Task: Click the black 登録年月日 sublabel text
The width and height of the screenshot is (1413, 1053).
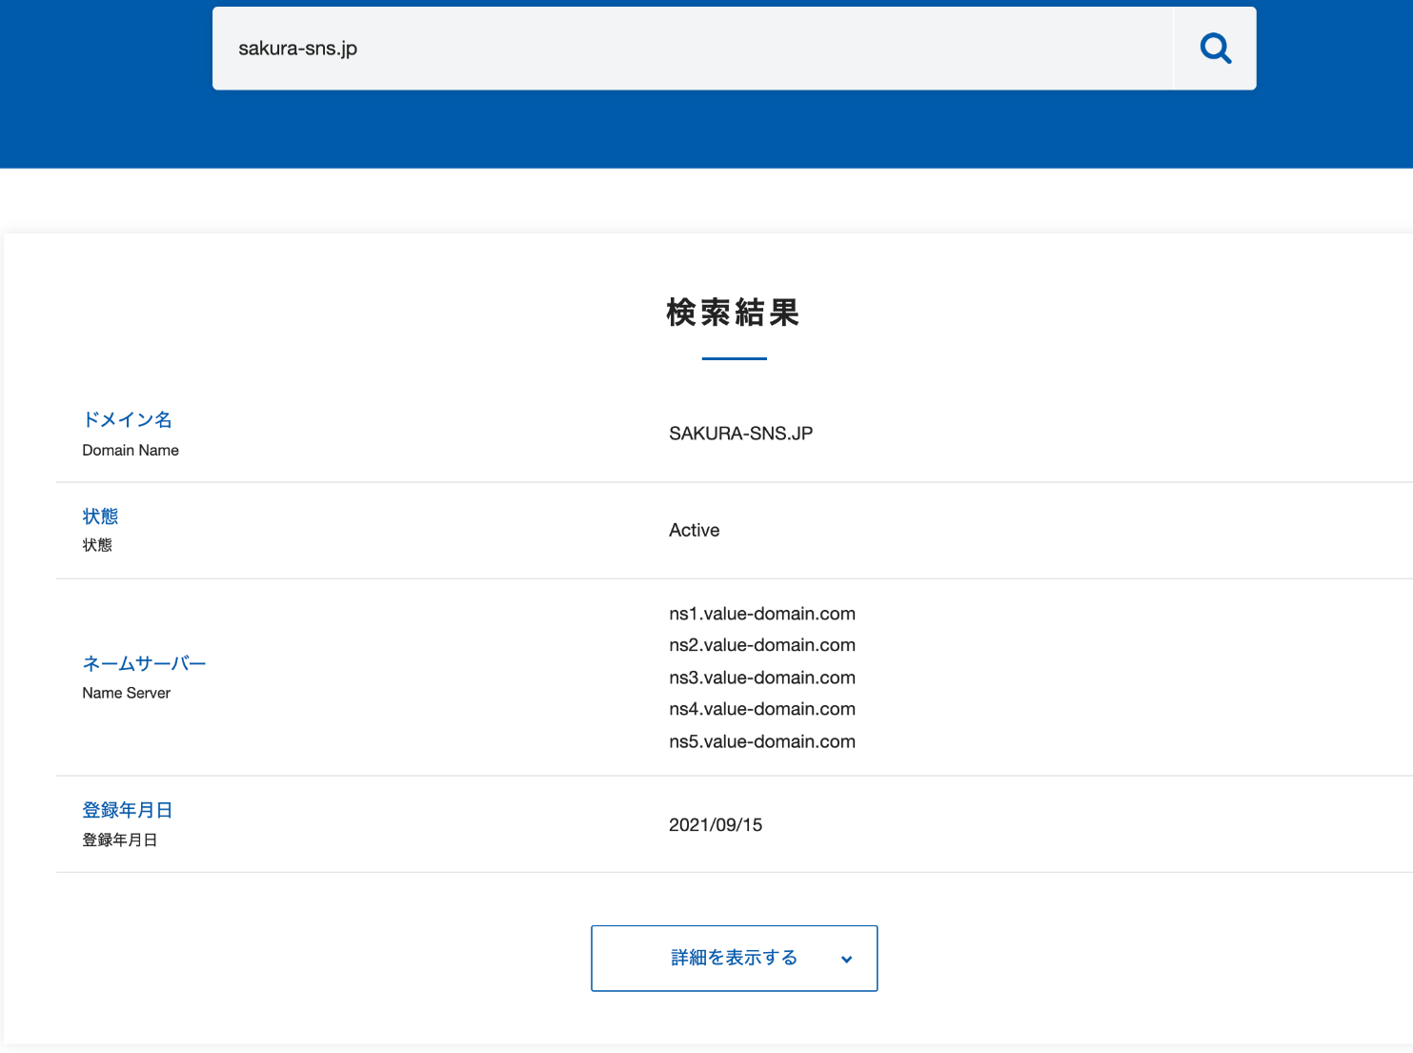Action: point(119,840)
